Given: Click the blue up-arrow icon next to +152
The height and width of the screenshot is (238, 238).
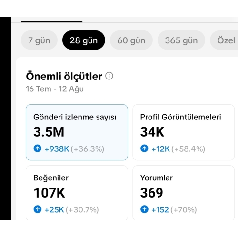Looking at the screenshot, I should [x=144, y=209].
